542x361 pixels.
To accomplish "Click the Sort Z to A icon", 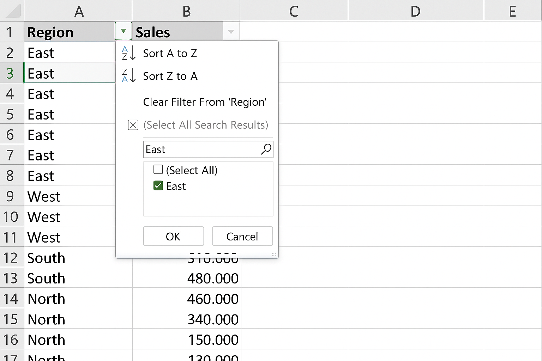I will (x=128, y=76).
